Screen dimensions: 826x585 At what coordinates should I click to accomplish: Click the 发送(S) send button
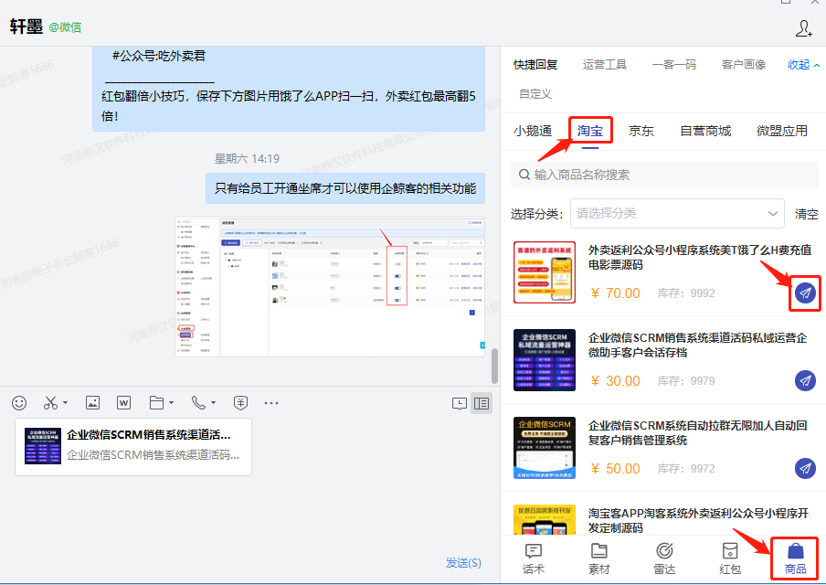click(x=463, y=563)
